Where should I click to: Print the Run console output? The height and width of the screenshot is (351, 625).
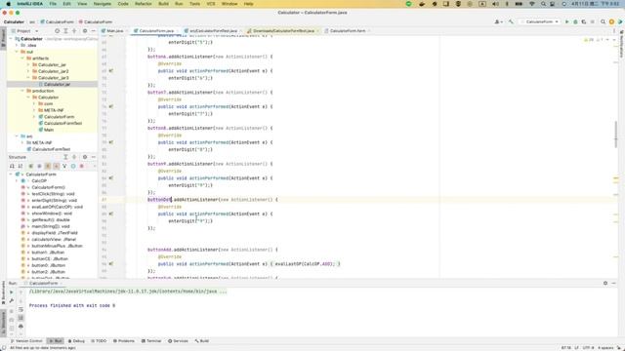21,327
